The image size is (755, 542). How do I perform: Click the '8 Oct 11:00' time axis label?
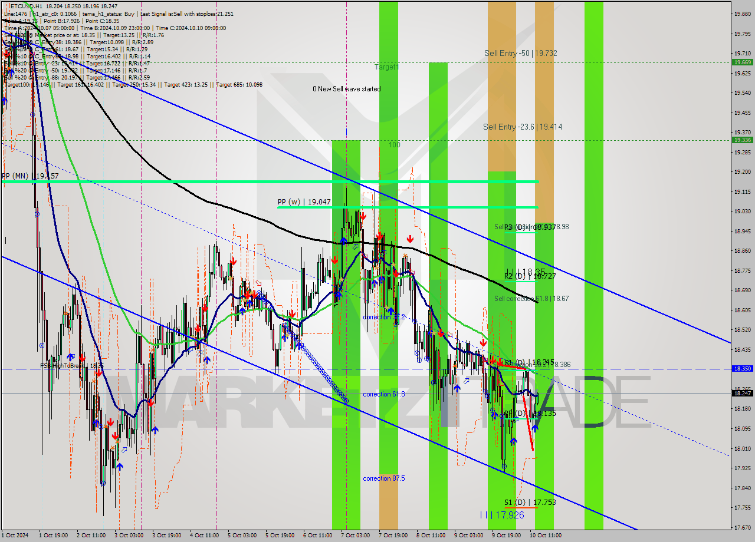coord(431,536)
